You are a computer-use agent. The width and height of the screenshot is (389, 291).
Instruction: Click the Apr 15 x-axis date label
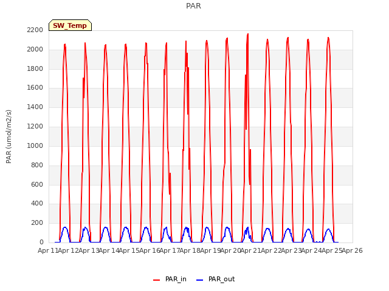tap(129, 250)
